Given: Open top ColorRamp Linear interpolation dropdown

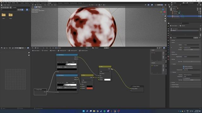Looking at the screenshot, I should pos(74,62).
